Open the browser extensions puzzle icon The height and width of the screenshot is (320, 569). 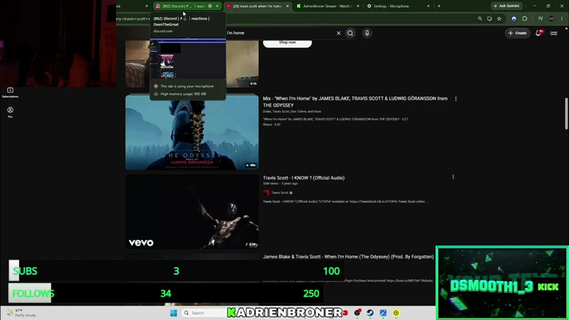tap(525, 19)
